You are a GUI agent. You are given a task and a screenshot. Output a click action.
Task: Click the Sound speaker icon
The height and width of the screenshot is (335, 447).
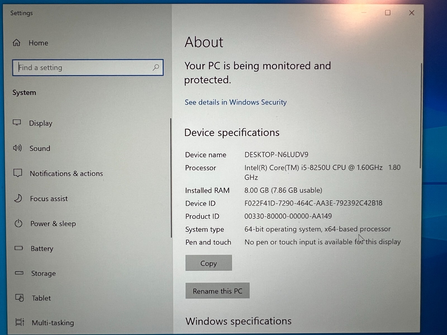(17, 148)
